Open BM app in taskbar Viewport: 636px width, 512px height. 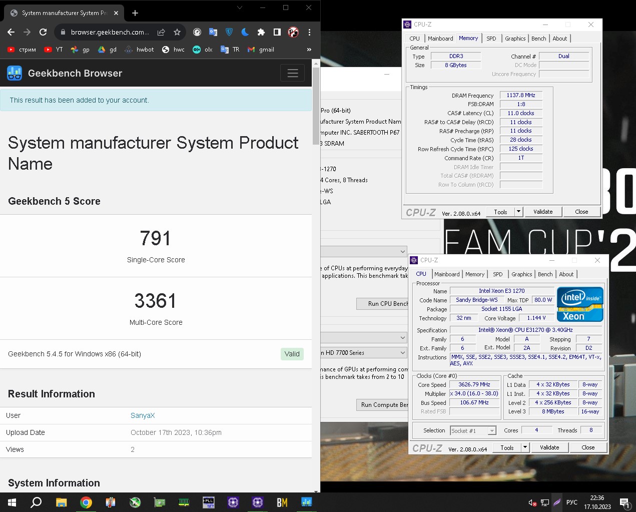tap(282, 502)
